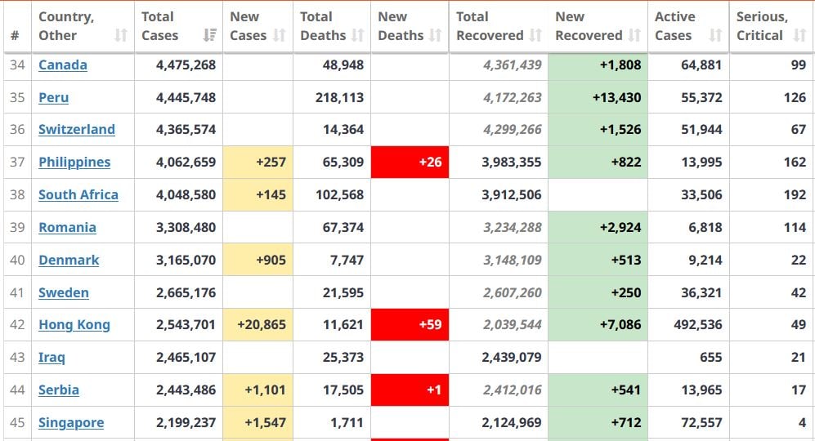Select Canada new recovered +1,808 cell
The height and width of the screenshot is (441, 815).
(x=598, y=65)
